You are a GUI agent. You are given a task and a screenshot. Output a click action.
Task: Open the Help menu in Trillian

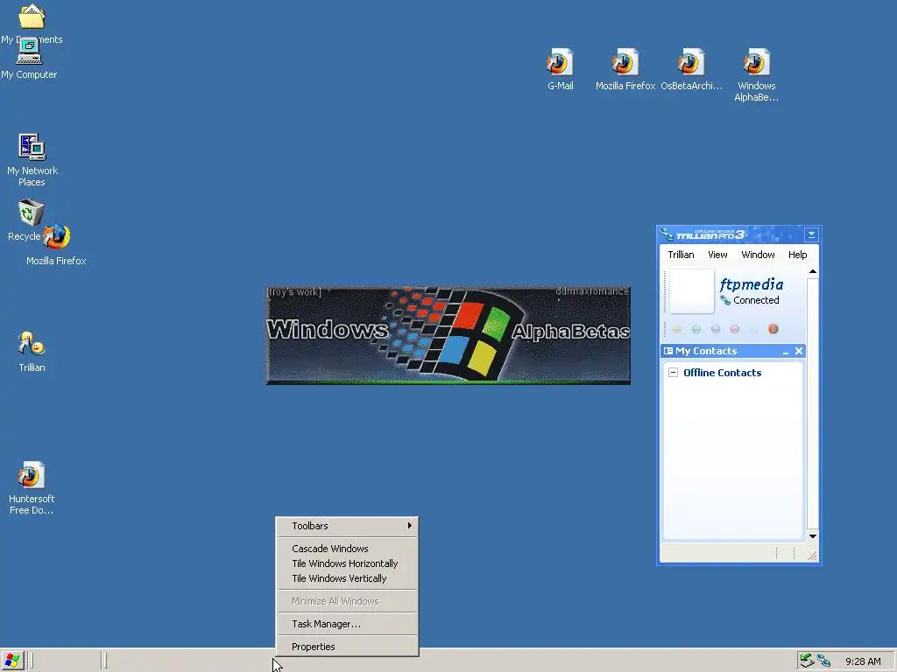797,255
